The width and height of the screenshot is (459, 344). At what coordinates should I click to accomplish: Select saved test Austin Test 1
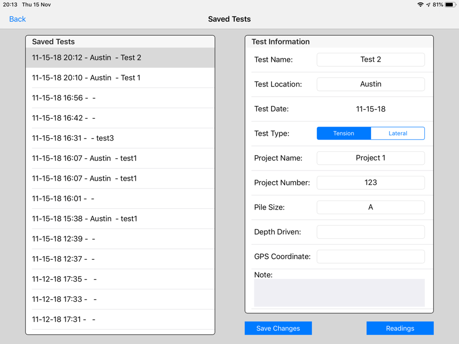(120, 78)
